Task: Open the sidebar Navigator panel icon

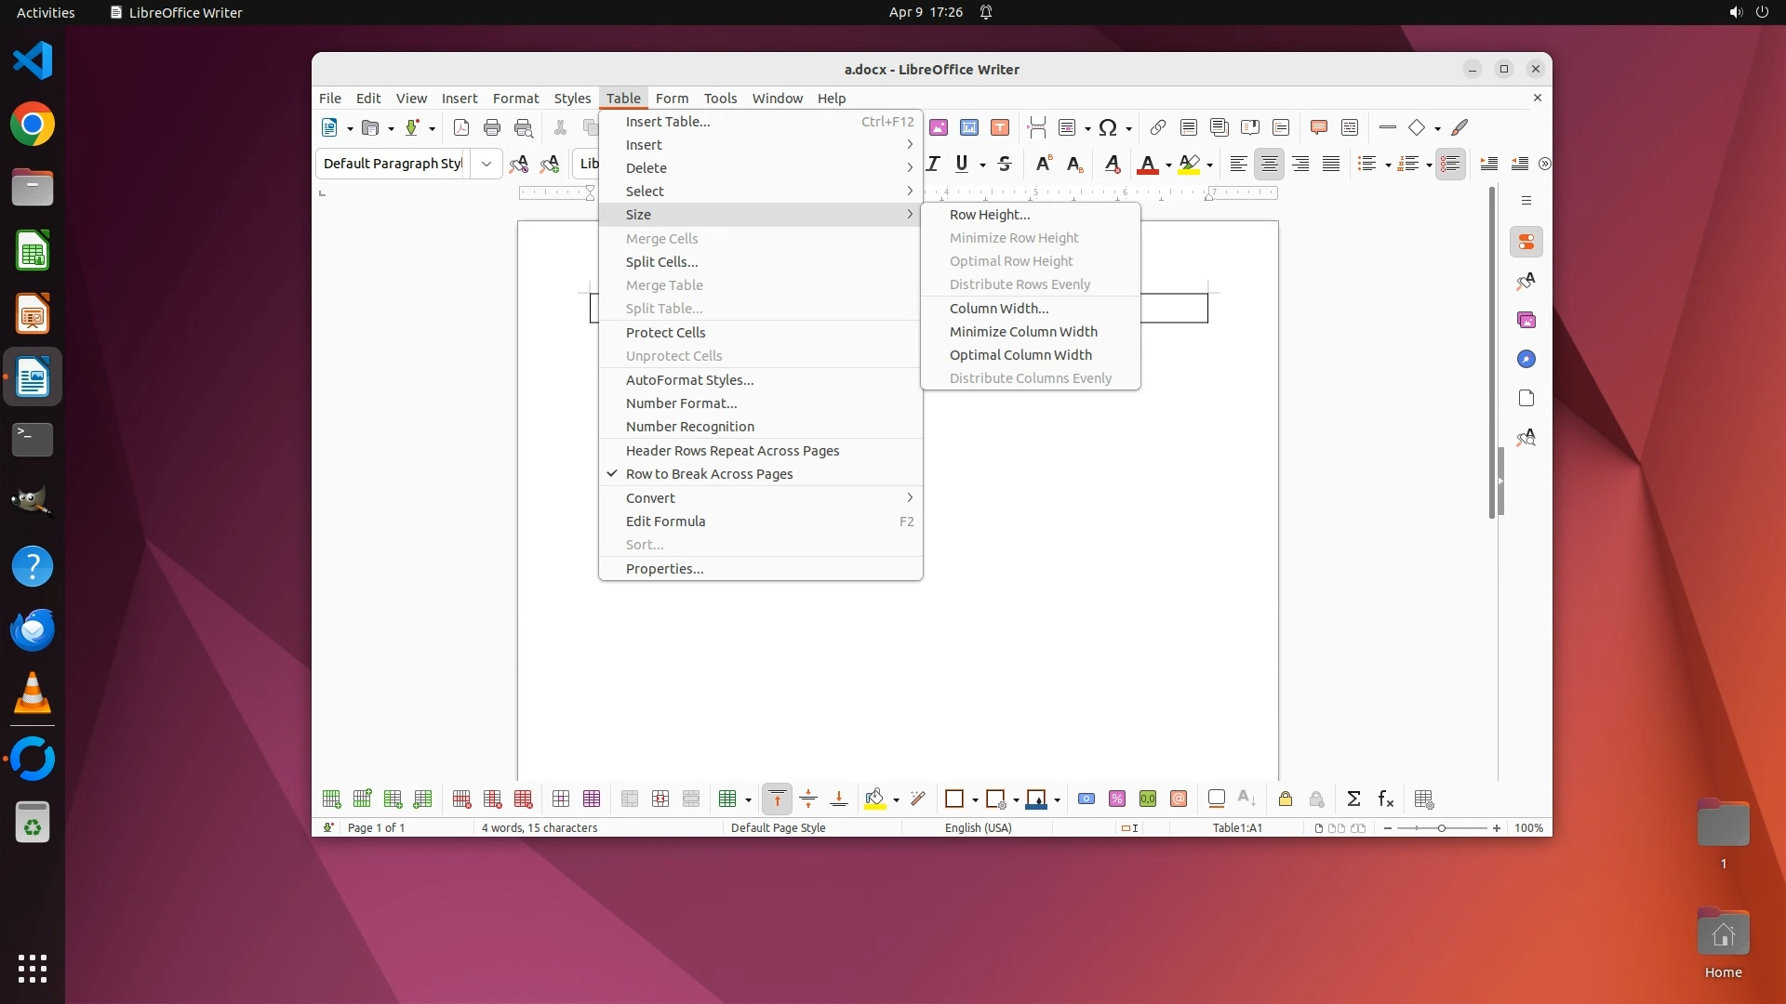Action: tap(1526, 359)
